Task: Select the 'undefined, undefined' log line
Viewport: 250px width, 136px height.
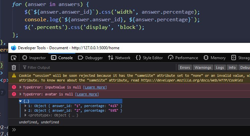Action: click(x=39, y=122)
